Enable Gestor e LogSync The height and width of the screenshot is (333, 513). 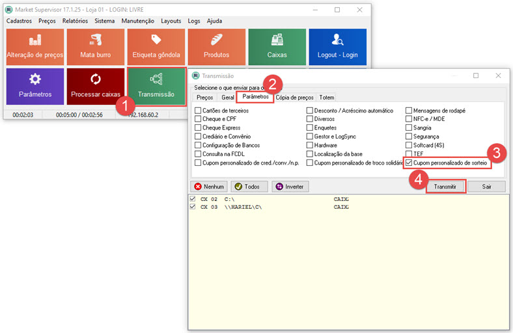310,137
